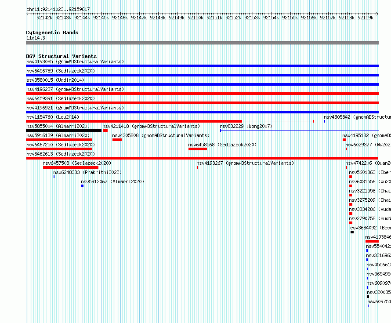Click blue square marker under nsv5912067
The image size is (391, 323).
coord(82,186)
